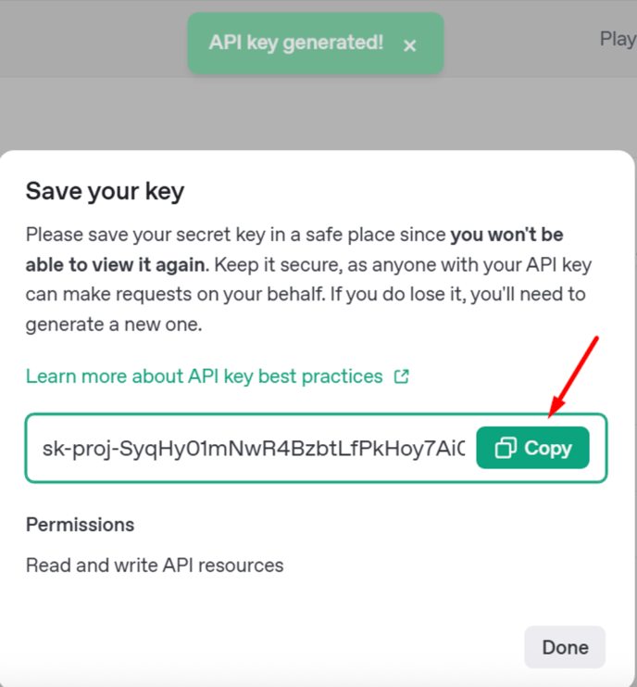Click the Save your key heading
The image size is (637, 687).
coord(105,191)
